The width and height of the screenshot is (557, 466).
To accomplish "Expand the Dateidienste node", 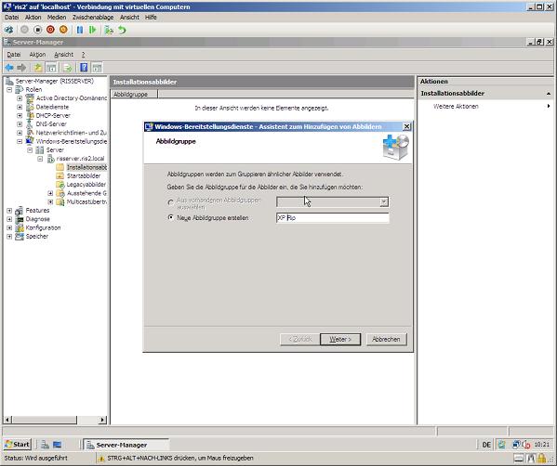I will [20, 107].
